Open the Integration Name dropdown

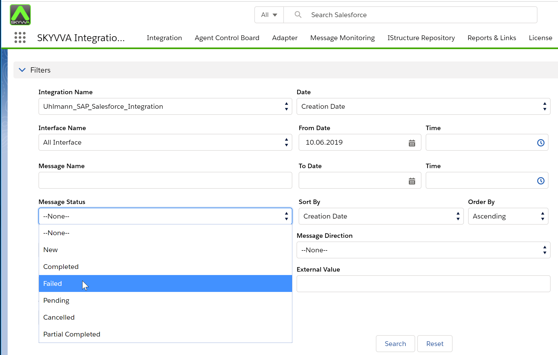(165, 106)
